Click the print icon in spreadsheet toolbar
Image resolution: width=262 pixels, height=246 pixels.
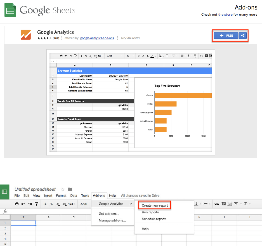tap(17, 204)
